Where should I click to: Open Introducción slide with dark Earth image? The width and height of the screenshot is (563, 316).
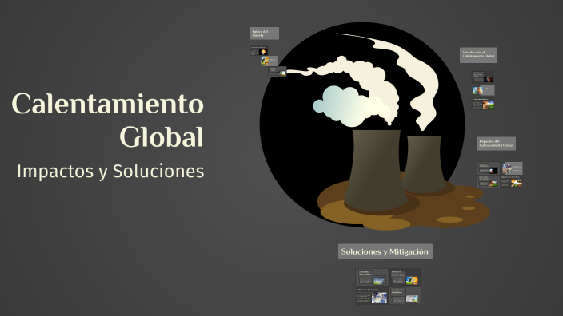click(x=483, y=77)
